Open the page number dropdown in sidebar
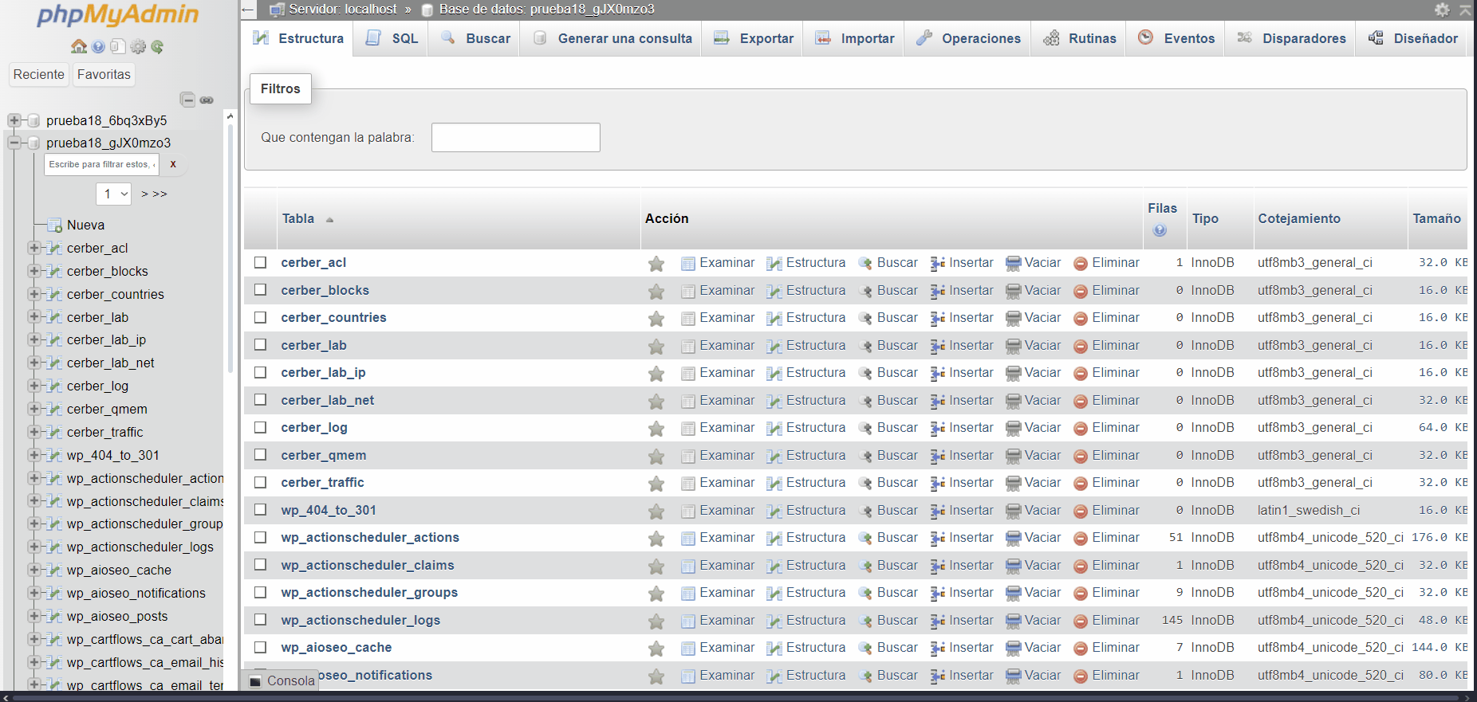1477x702 pixels. [113, 194]
